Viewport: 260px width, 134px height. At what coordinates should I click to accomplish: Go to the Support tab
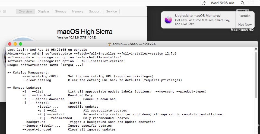95,11
